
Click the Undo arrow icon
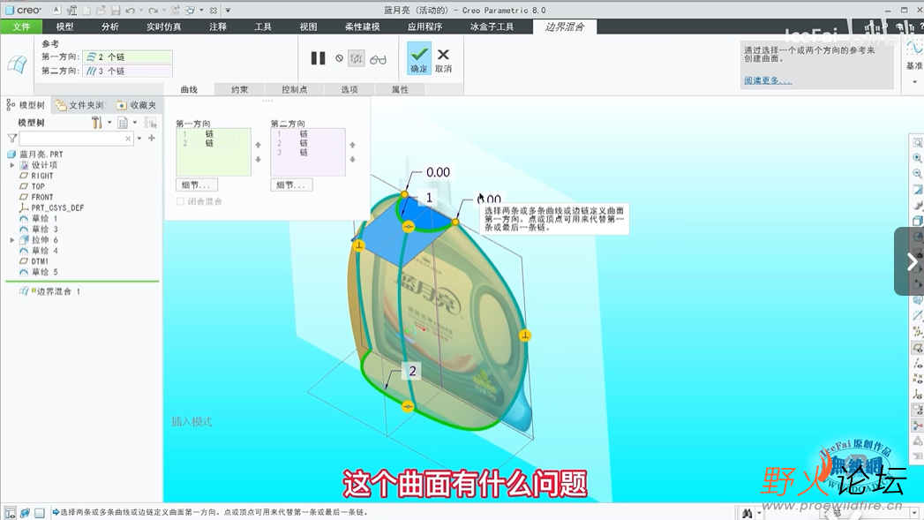(x=131, y=10)
